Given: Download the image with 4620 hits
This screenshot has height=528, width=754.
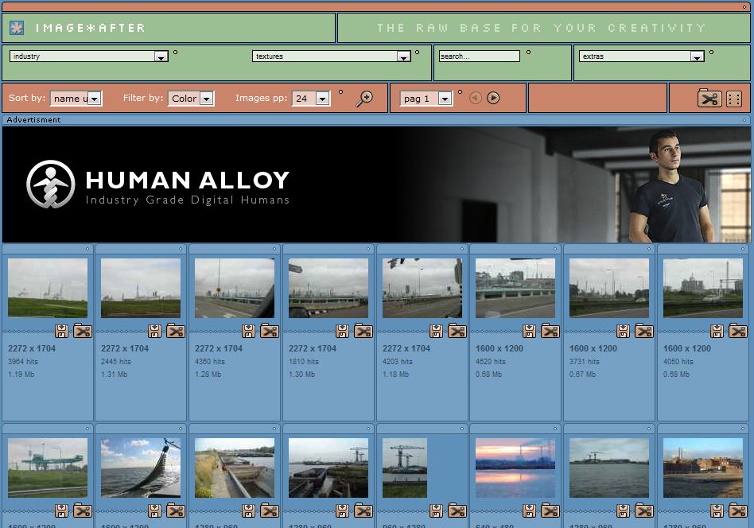Looking at the screenshot, I should [530, 331].
